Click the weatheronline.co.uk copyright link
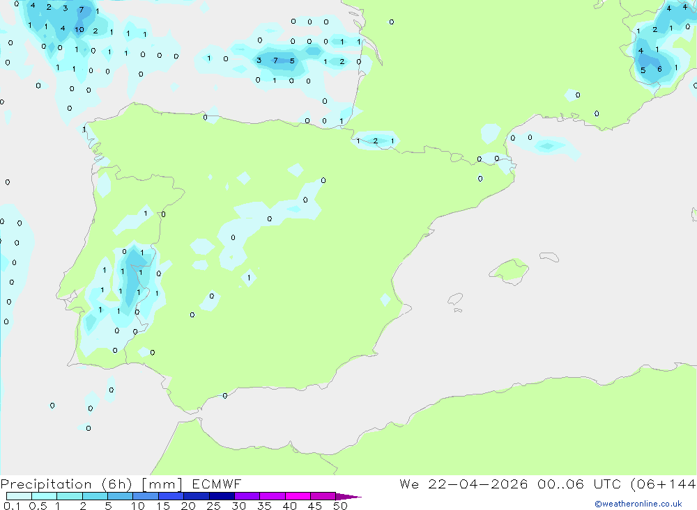Viewport: 697px width, 510px height. click(x=638, y=504)
